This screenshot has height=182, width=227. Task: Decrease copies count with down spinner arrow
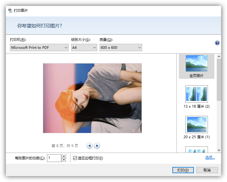pyautogui.click(x=64, y=160)
